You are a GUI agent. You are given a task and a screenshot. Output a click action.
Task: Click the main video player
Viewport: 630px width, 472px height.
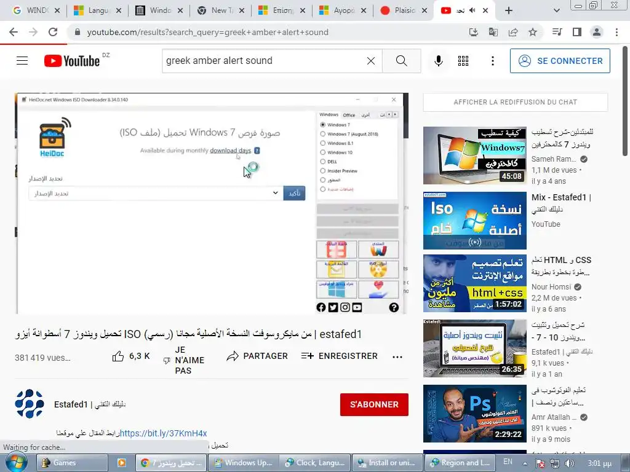(x=212, y=203)
